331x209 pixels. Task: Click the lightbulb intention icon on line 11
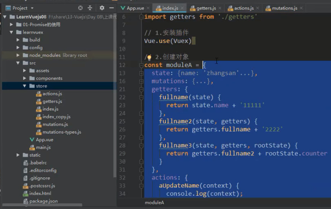149,57
